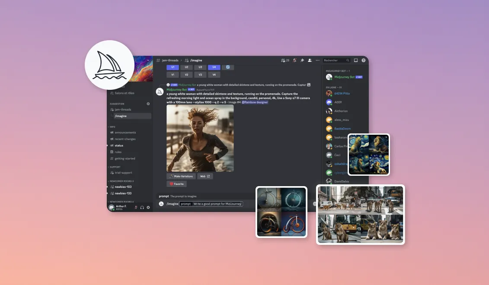Click the @Rainbow designer mention
The height and width of the screenshot is (285, 489).
tap(255, 102)
